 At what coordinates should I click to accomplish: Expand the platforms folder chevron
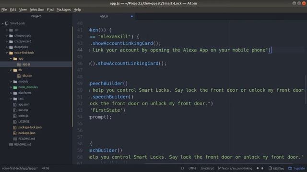click(11, 93)
